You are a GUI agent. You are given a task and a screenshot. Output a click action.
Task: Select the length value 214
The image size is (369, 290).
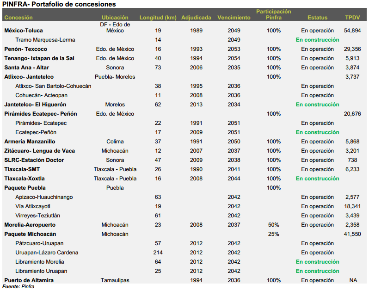(x=158, y=253)
